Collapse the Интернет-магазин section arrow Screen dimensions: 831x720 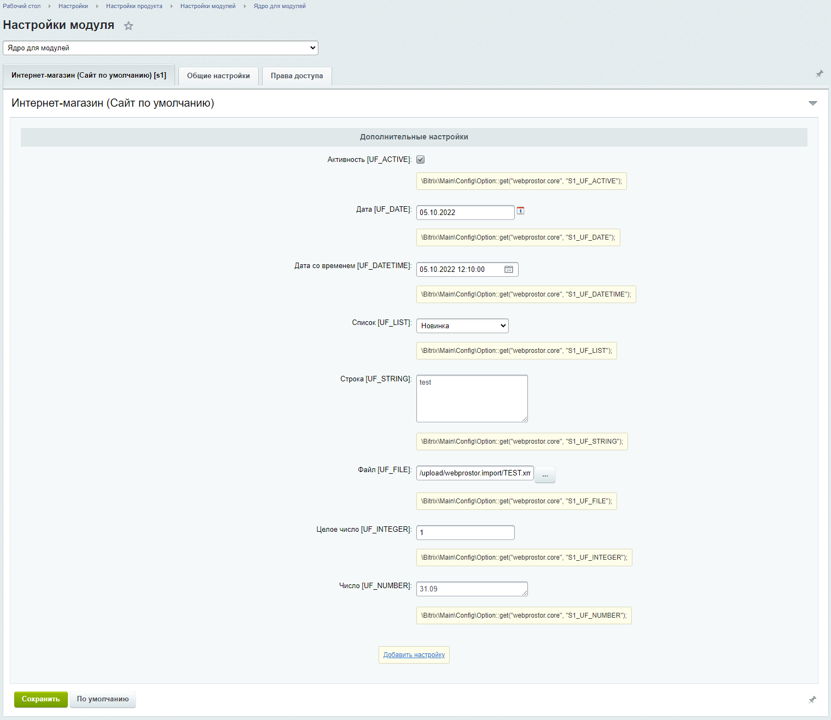(x=813, y=103)
